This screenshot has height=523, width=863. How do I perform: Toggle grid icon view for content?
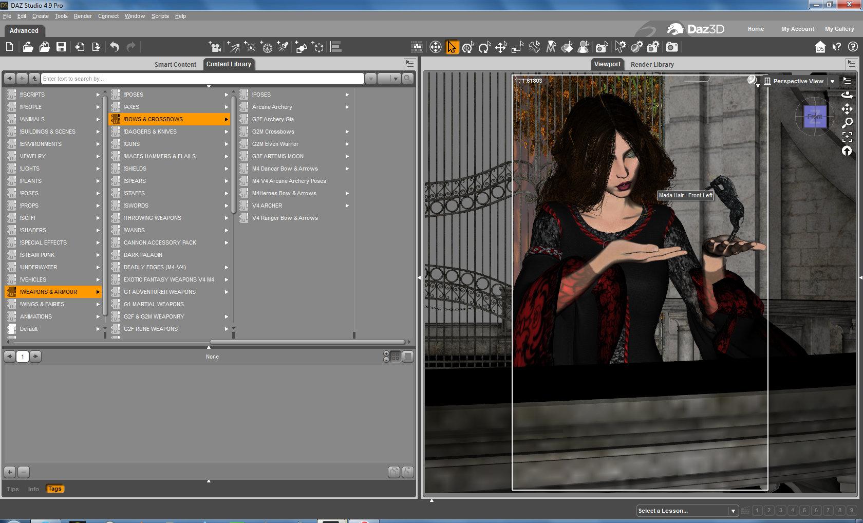396,357
